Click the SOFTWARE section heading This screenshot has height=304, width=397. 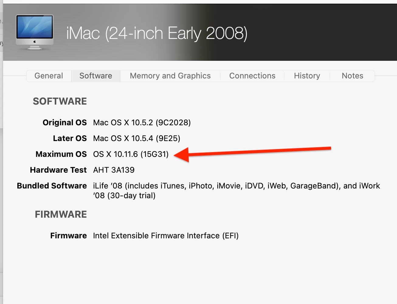pyautogui.click(x=60, y=101)
